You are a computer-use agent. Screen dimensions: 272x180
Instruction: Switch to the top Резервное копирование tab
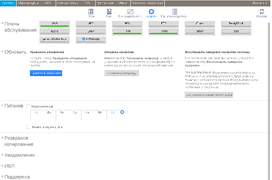click(147, 3)
